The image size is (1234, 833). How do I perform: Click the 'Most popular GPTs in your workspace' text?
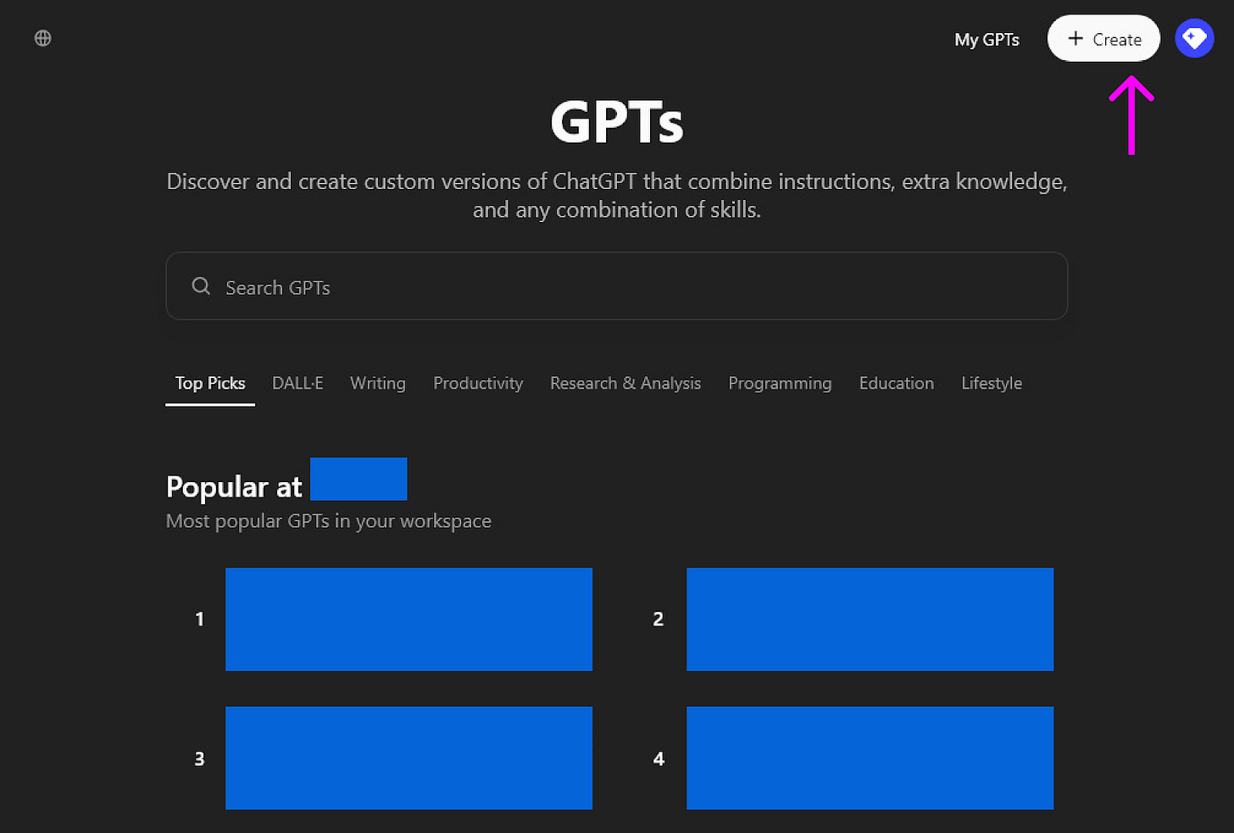(x=329, y=520)
